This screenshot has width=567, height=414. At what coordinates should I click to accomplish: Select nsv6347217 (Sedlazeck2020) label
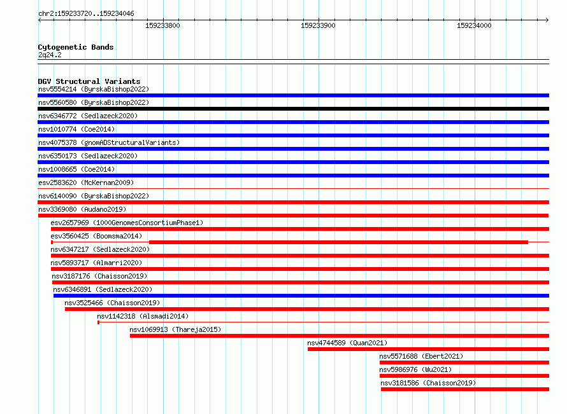tap(100, 249)
